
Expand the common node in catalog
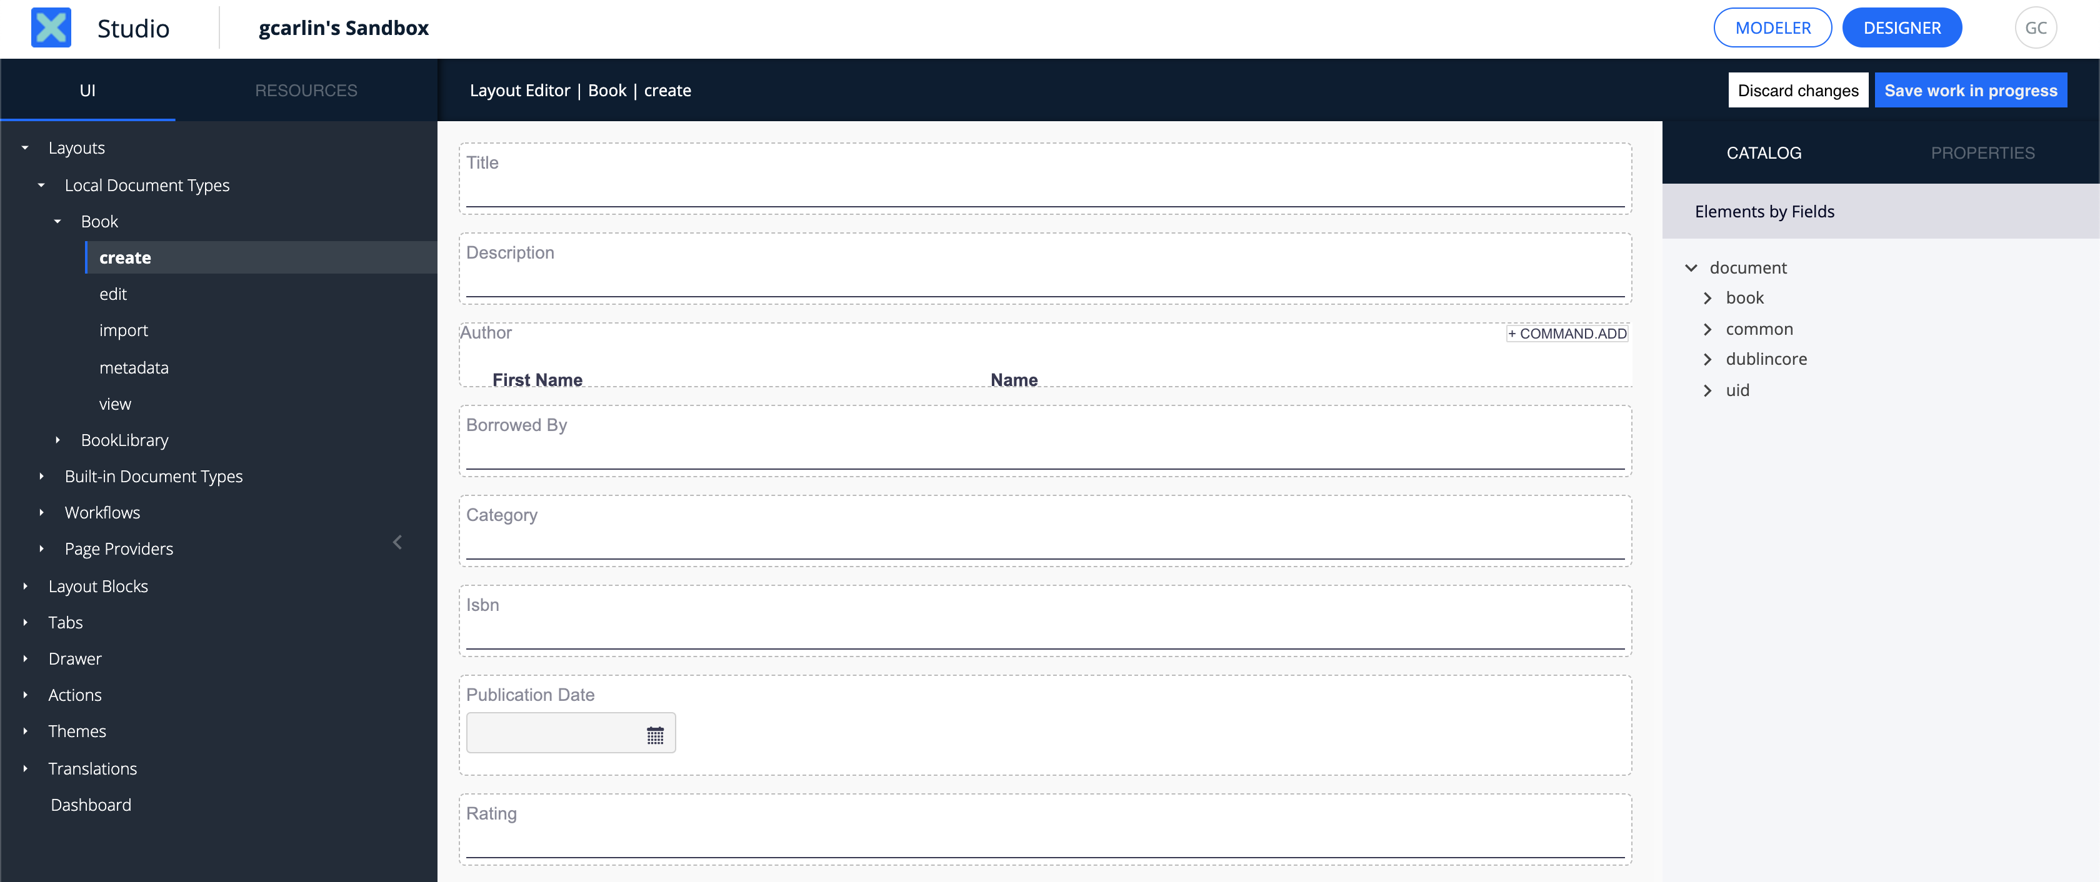[x=1707, y=327]
